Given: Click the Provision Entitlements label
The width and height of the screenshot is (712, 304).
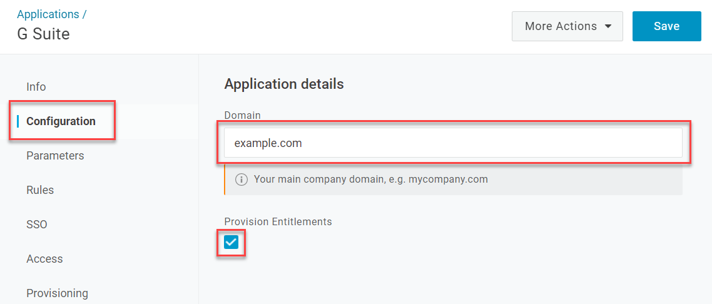Looking at the screenshot, I should coord(278,222).
